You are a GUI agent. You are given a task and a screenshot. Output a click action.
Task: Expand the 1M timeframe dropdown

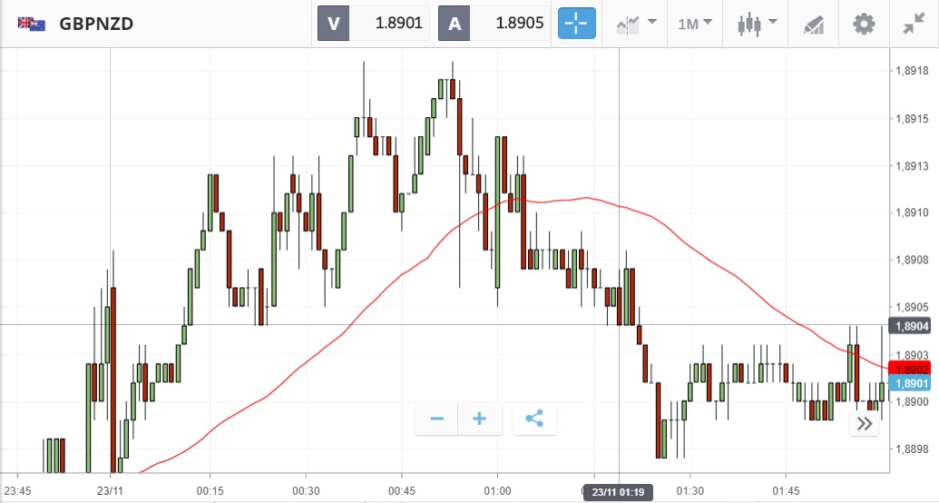coord(695,24)
